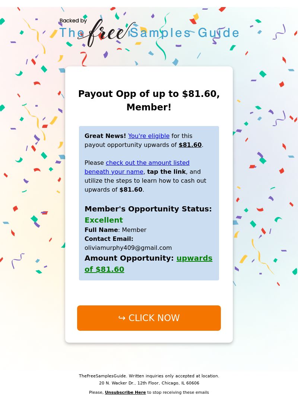Open the green "upwards of $81.60" link
The image size is (298, 399).
[x=149, y=264]
